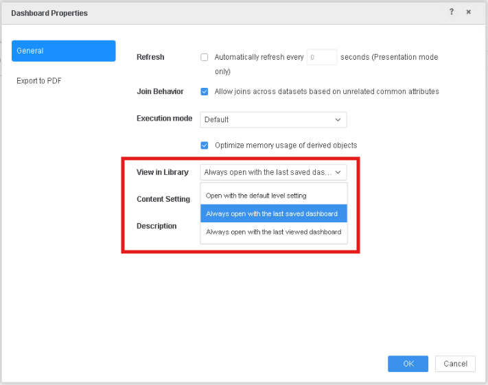488x385 pixels.
Task: Collapse the View in Library dropdown
Action: [x=273, y=172]
